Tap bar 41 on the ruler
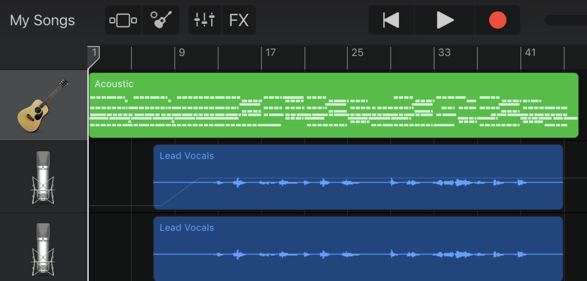Image resolution: width=587 pixels, height=281 pixels. pyautogui.click(x=530, y=53)
